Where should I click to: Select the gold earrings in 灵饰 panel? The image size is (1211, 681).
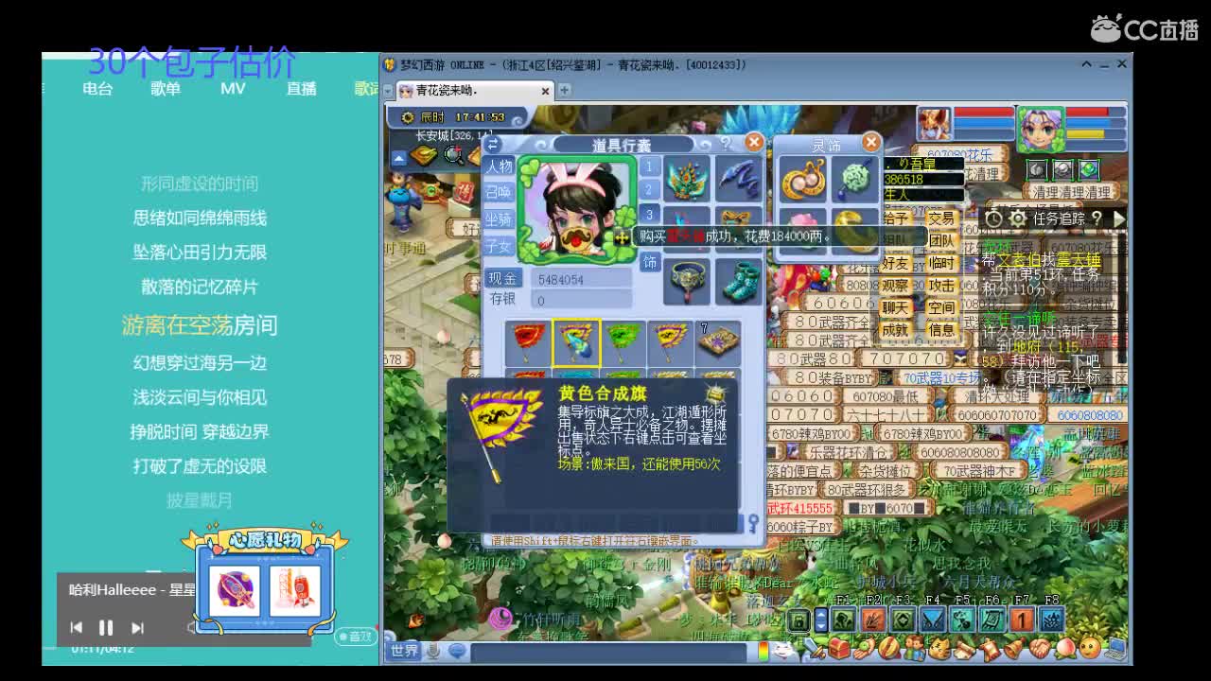pos(802,180)
